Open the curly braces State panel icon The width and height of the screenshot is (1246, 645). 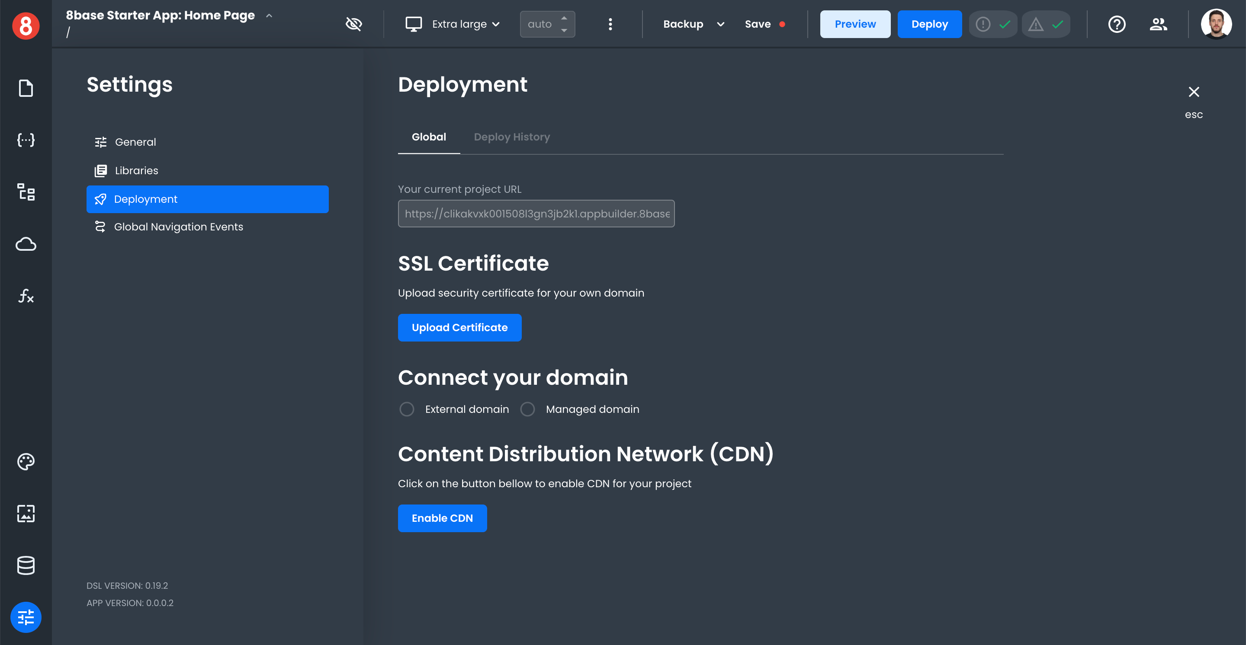26,140
